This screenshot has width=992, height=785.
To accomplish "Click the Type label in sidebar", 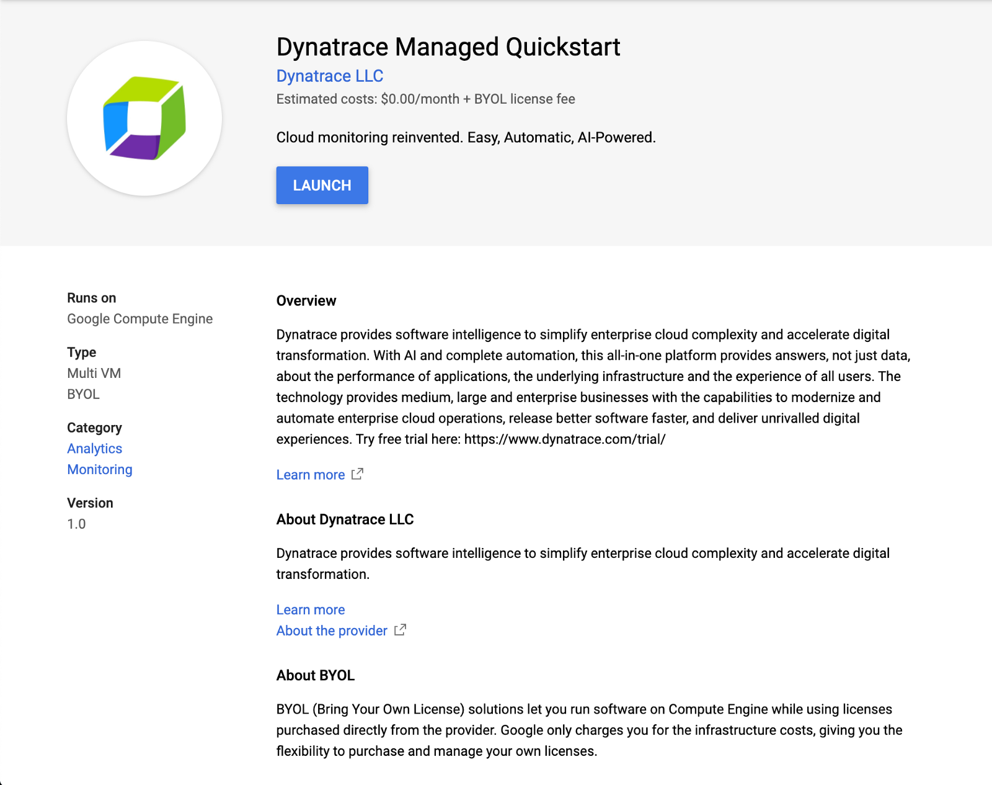I will (x=81, y=352).
